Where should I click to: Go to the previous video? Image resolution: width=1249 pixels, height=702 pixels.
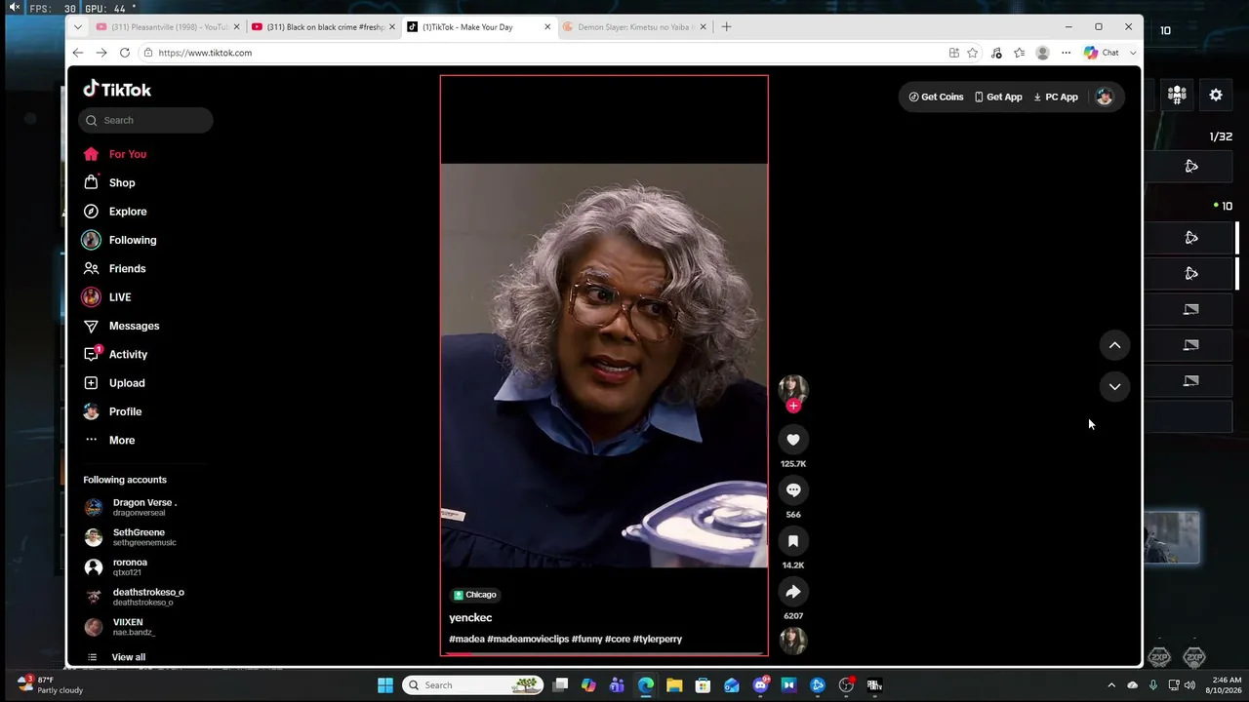coord(1114,345)
